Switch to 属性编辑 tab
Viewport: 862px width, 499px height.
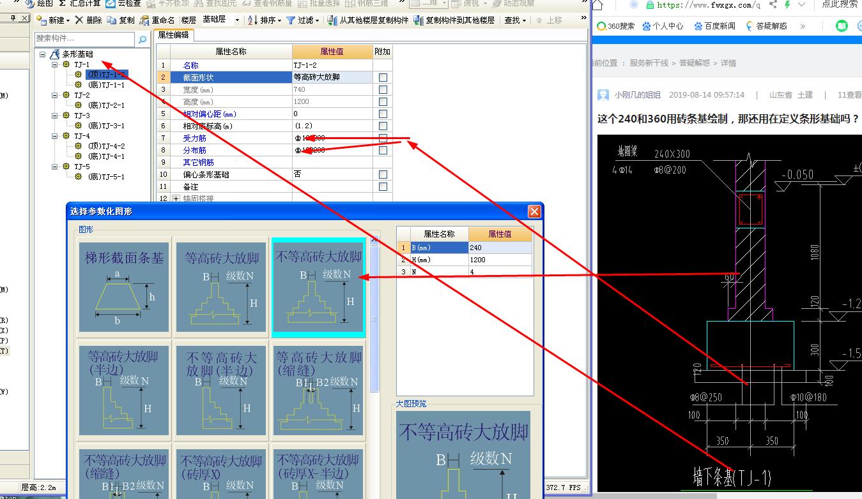point(174,34)
